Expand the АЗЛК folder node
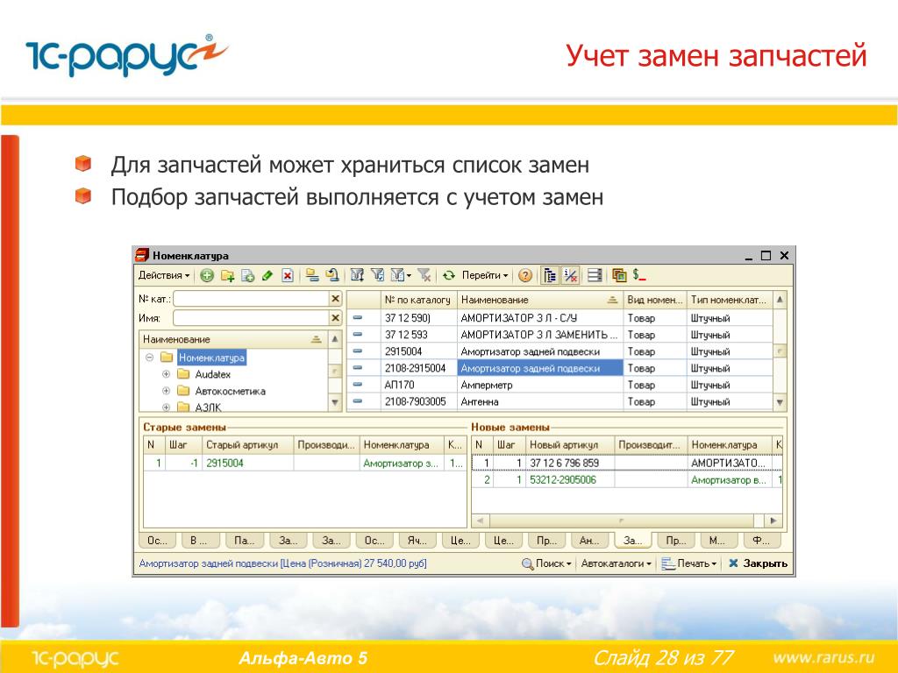Screen dimensions: 898x673 166,407
